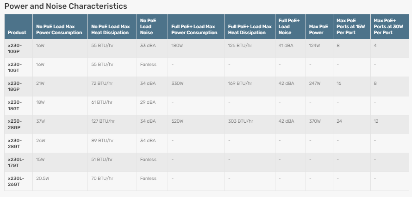
Task: Click the x230-10GT product name
Action: 15,67
